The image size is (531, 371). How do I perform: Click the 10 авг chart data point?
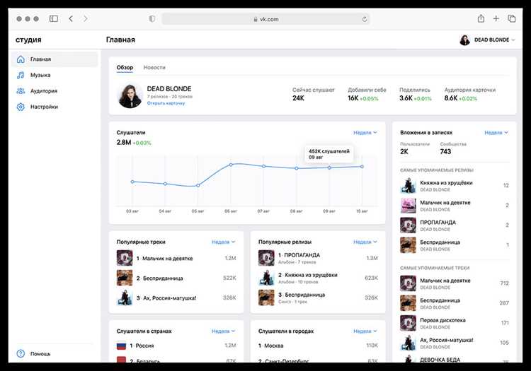coord(362,167)
